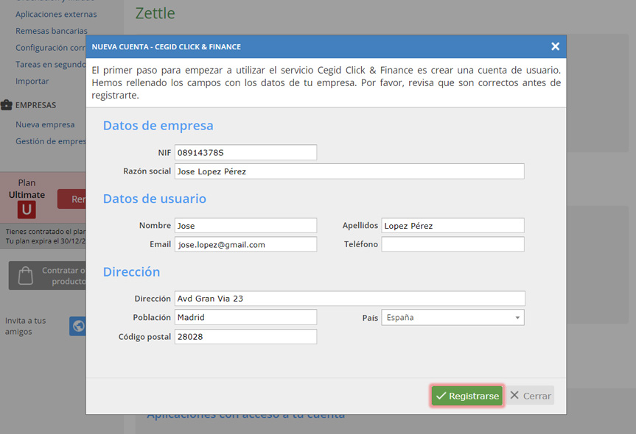Click the EMPRESAS section label
This screenshot has width=636, height=434.
click(x=35, y=105)
